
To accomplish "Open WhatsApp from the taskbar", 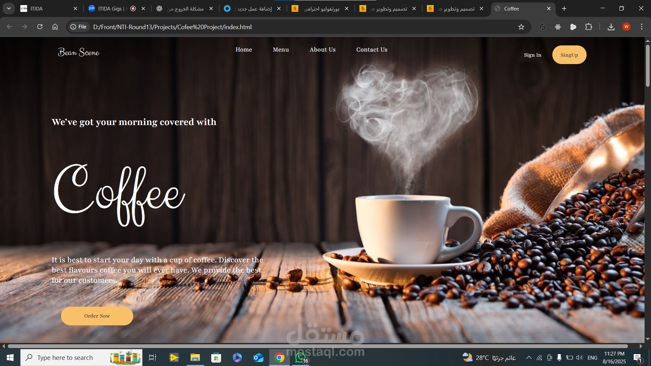I will point(301,358).
